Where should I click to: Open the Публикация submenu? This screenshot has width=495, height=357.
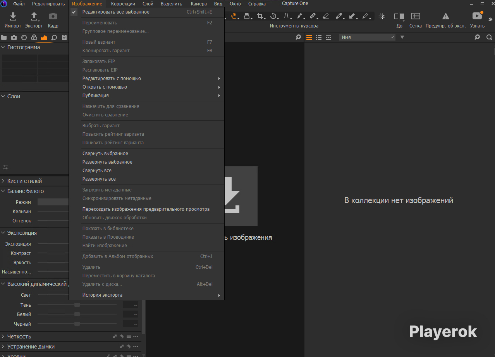coord(147,96)
